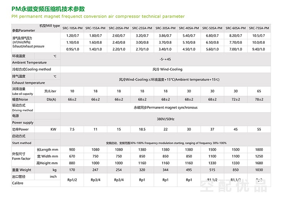Image resolution: width=282 pixels, height=199 pixels.
Task: Click the 参数Parameter header label
Action: coord(23,31)
